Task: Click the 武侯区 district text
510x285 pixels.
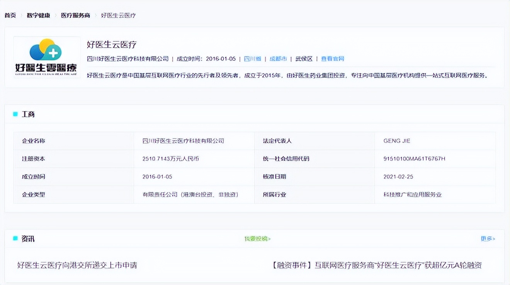Action: coord(304,59)
